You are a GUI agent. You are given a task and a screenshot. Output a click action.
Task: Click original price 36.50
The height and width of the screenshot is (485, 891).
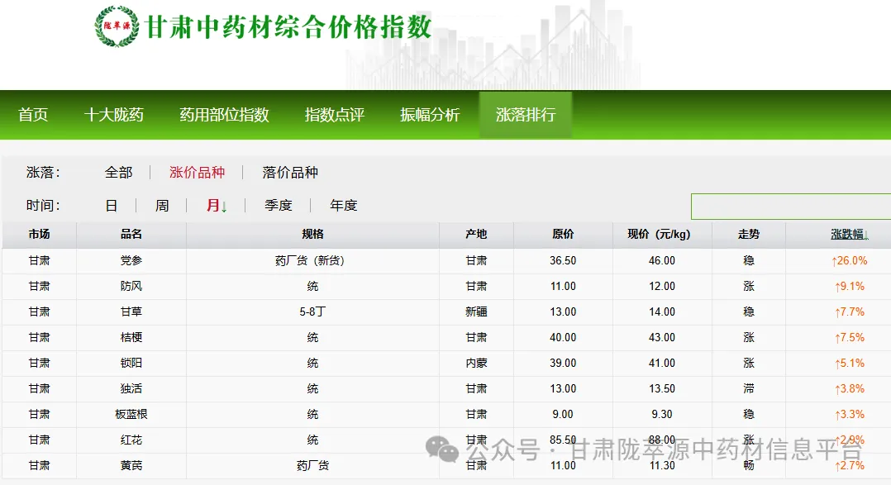(563, 260)
